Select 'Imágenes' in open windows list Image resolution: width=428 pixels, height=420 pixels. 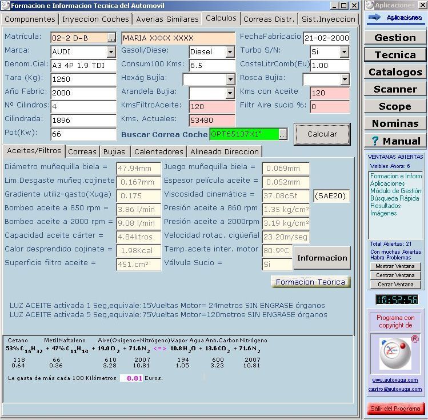pyautogui.click(x=383, y=213)
